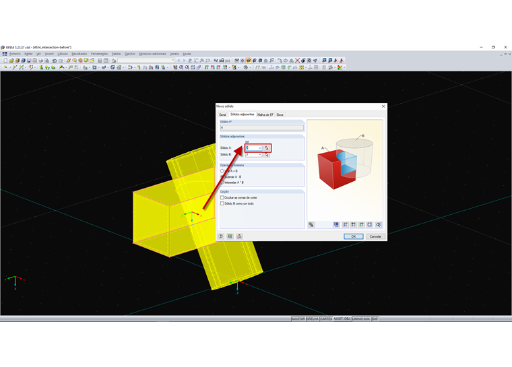
Task: Toggle AJUSTAR in the status bar
Action: (298, 319)
